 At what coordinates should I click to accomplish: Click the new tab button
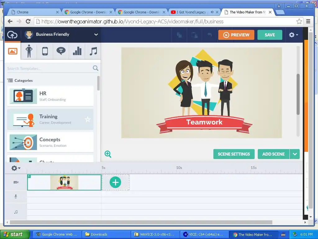(280, 12)
